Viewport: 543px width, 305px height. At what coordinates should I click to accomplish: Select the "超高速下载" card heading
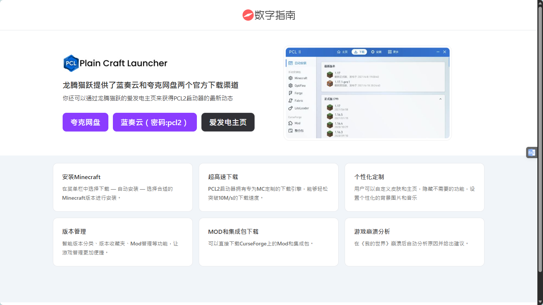[x=223, y=177]
